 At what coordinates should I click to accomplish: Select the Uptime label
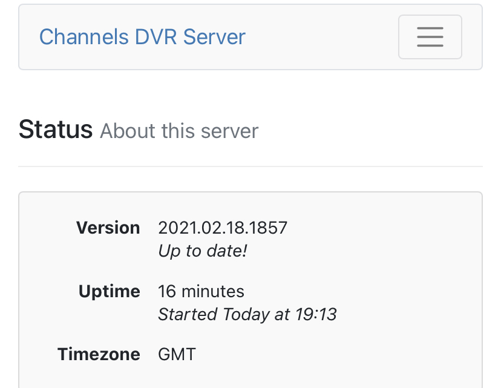click(110, 291)
